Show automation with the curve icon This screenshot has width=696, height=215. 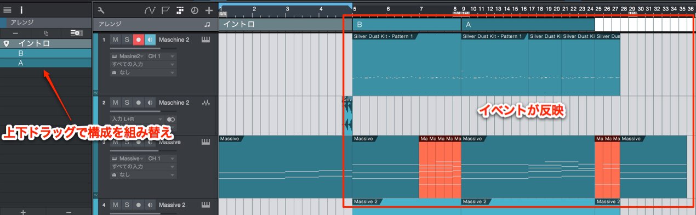coord(150,10)
